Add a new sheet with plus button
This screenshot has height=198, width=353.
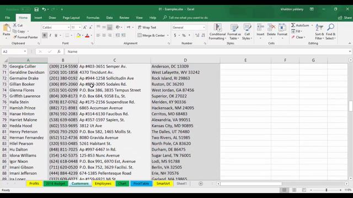point(201,184)
